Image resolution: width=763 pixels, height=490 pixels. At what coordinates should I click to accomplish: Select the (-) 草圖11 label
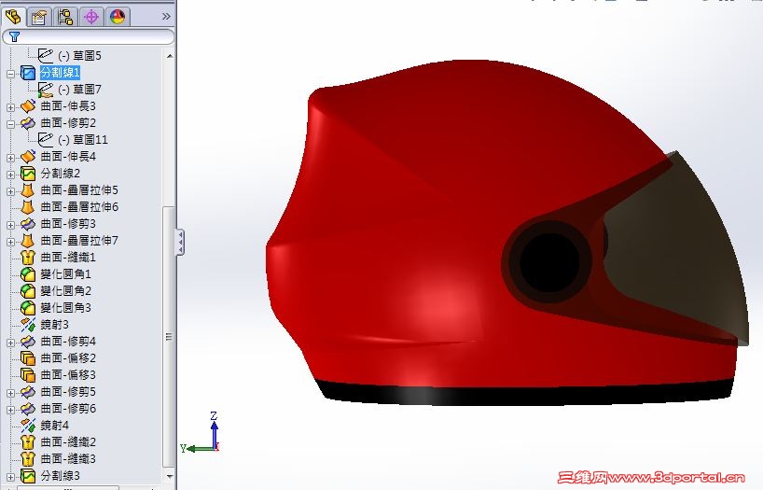point(83,140)
